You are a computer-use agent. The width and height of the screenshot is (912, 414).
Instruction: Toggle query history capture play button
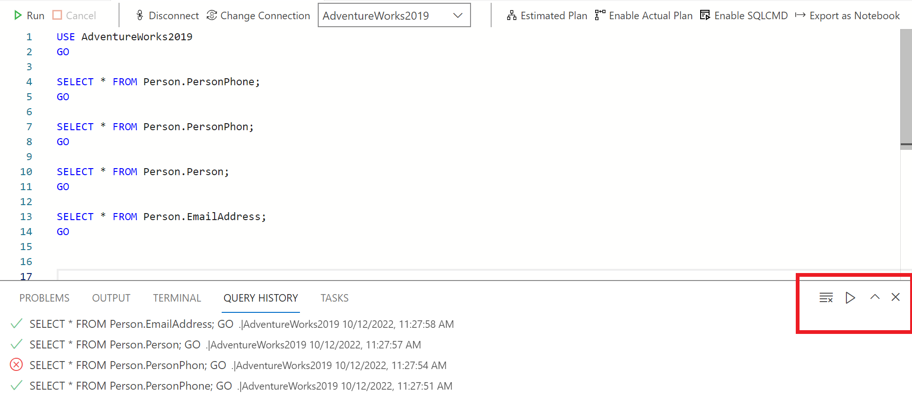coord(850,297)
